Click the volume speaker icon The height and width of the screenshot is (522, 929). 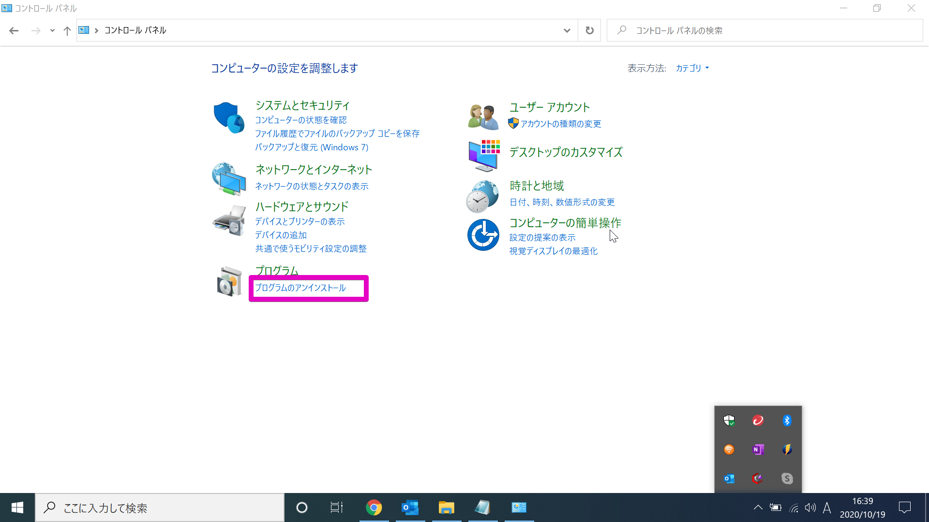(810, 507)
